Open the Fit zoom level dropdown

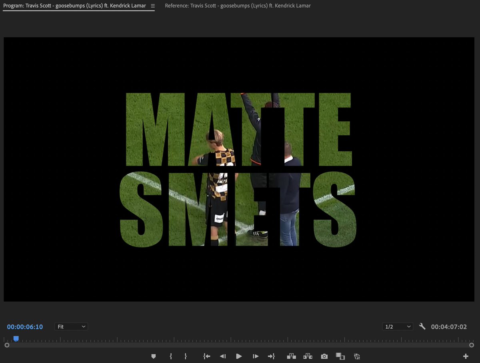(x=71, y=327)
